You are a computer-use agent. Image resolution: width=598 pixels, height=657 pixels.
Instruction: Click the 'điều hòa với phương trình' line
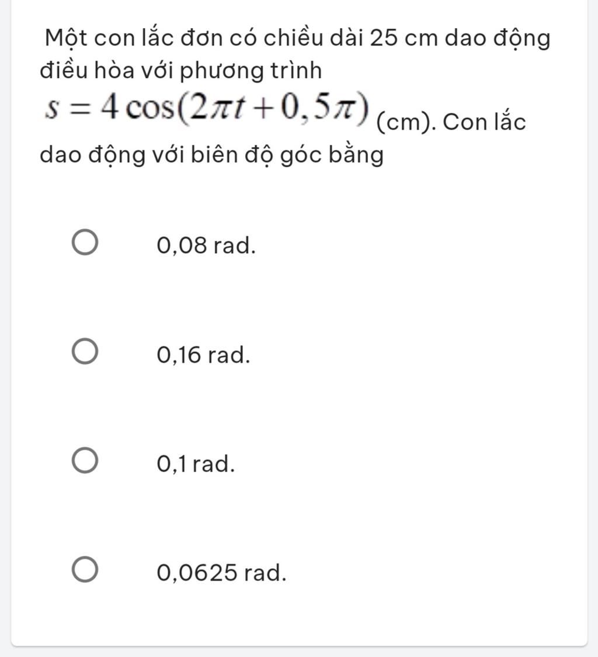coord(181,70)
